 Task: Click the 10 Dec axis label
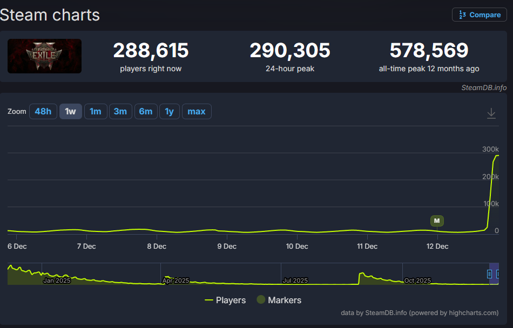(x=297, y=247)
